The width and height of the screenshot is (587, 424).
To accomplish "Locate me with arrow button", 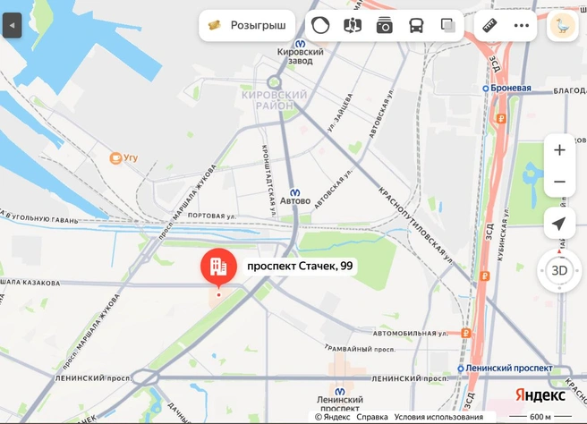I will 559,224.
